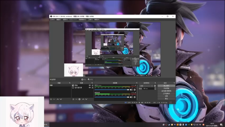Click the 退出 exit button in Controls
The width and height of the screenshot is (225, 127).
[166, 99]
